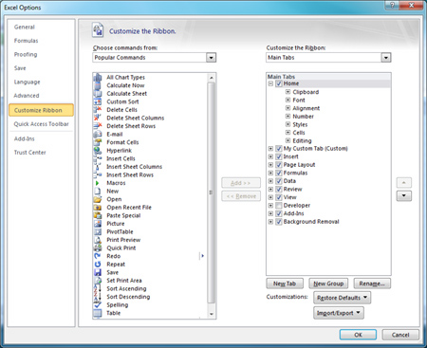Uncheck the Home tab checkbox

pyautogui.click(x=279, y=83)
